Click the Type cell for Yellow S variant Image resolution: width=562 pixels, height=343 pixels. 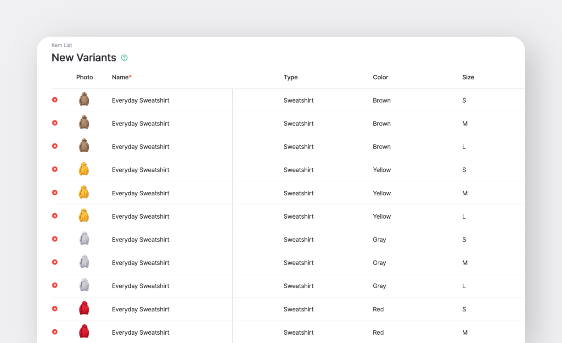(298, 170)
